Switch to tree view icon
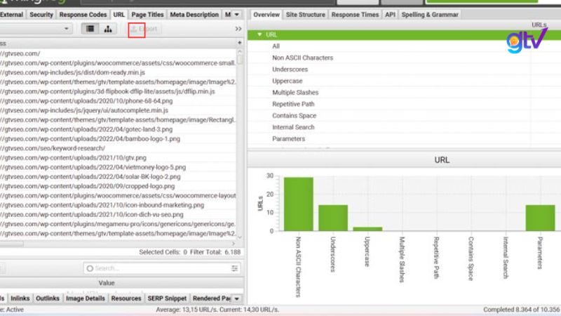561x316 pixels. [108, 29]
